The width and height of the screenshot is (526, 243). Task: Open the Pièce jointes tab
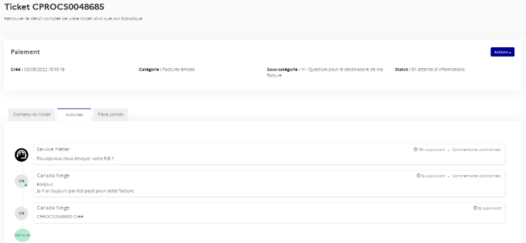click(x=110, y=115)
